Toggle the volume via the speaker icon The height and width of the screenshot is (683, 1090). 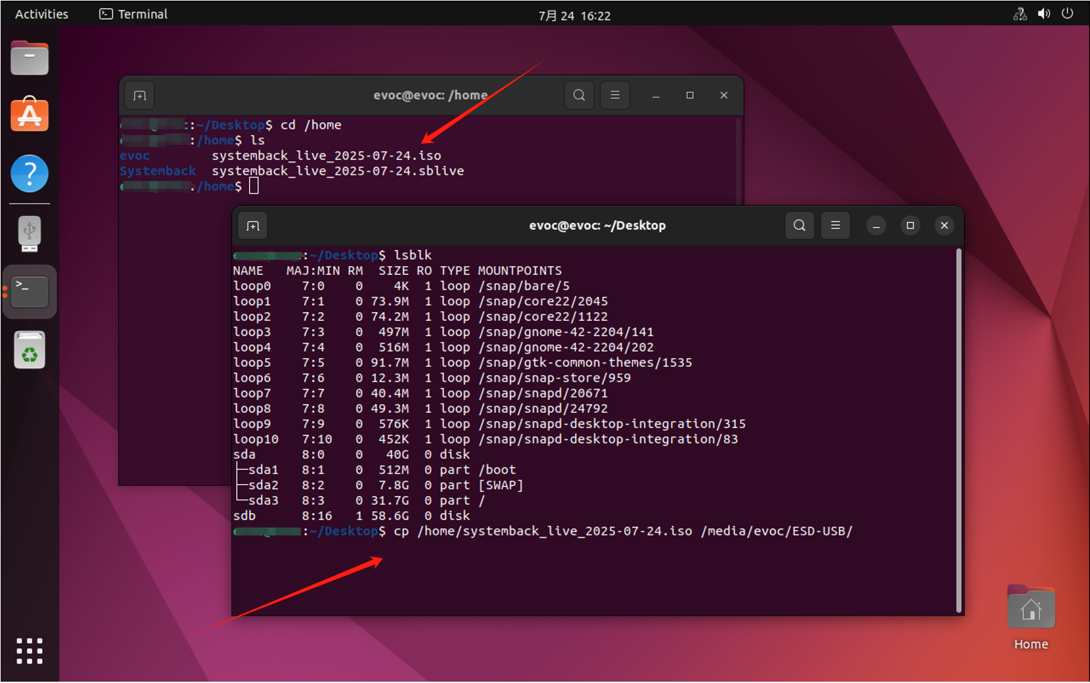[x=1044, y=14]
